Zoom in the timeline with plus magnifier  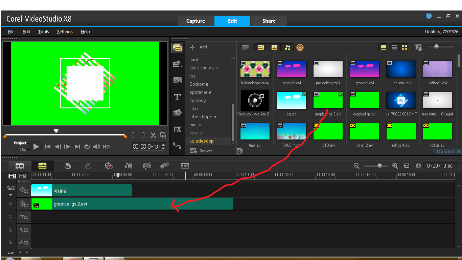click(x=395, y=166)
